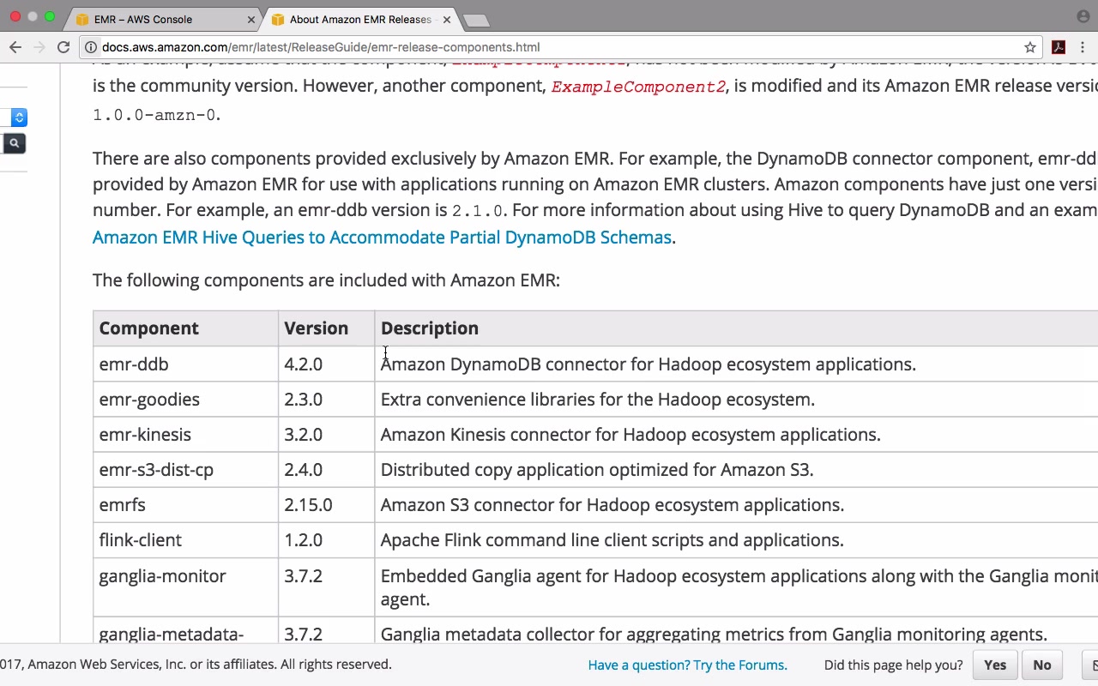Image resolution: width=1098 pixels, height=686 pixels.
Task: Open the Partial DynamoDB Schemas link
Action: [382, 237]
